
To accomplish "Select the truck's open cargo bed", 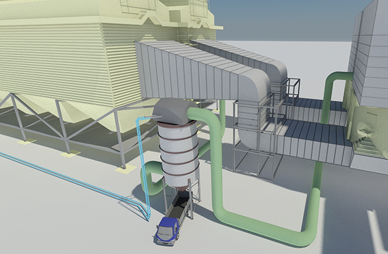I will [178, 208].
